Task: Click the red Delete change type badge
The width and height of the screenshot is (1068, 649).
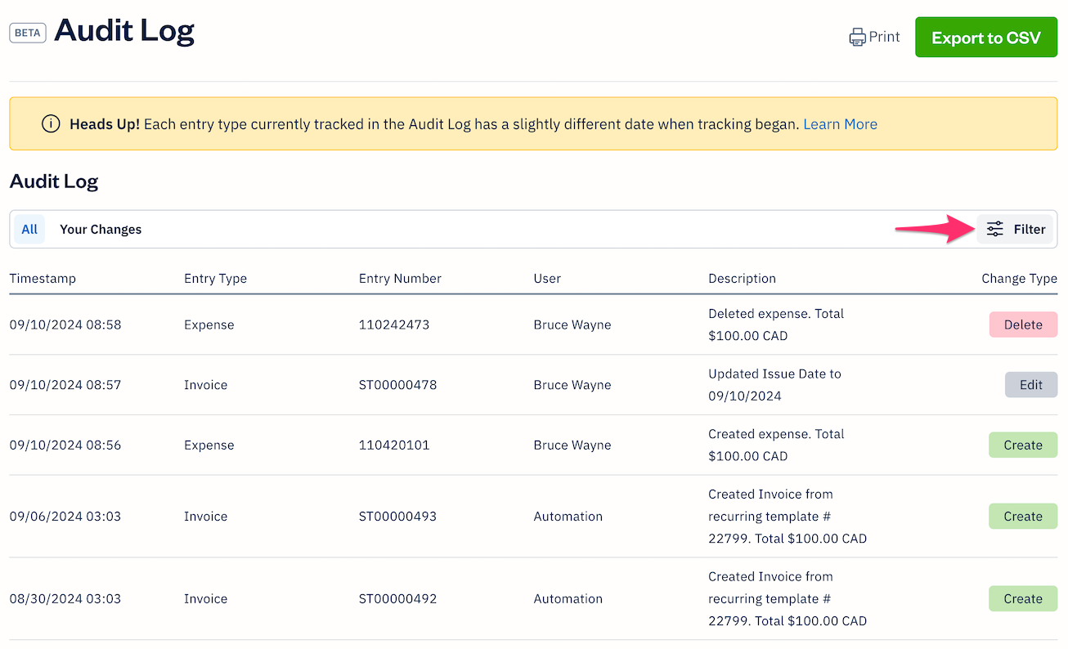Action: click(x=1022, y=324)
